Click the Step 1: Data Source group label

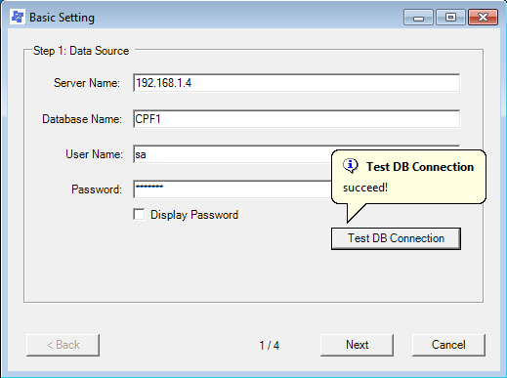(81, 51)
